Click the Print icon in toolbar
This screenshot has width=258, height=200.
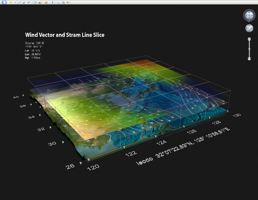(63, 2)
